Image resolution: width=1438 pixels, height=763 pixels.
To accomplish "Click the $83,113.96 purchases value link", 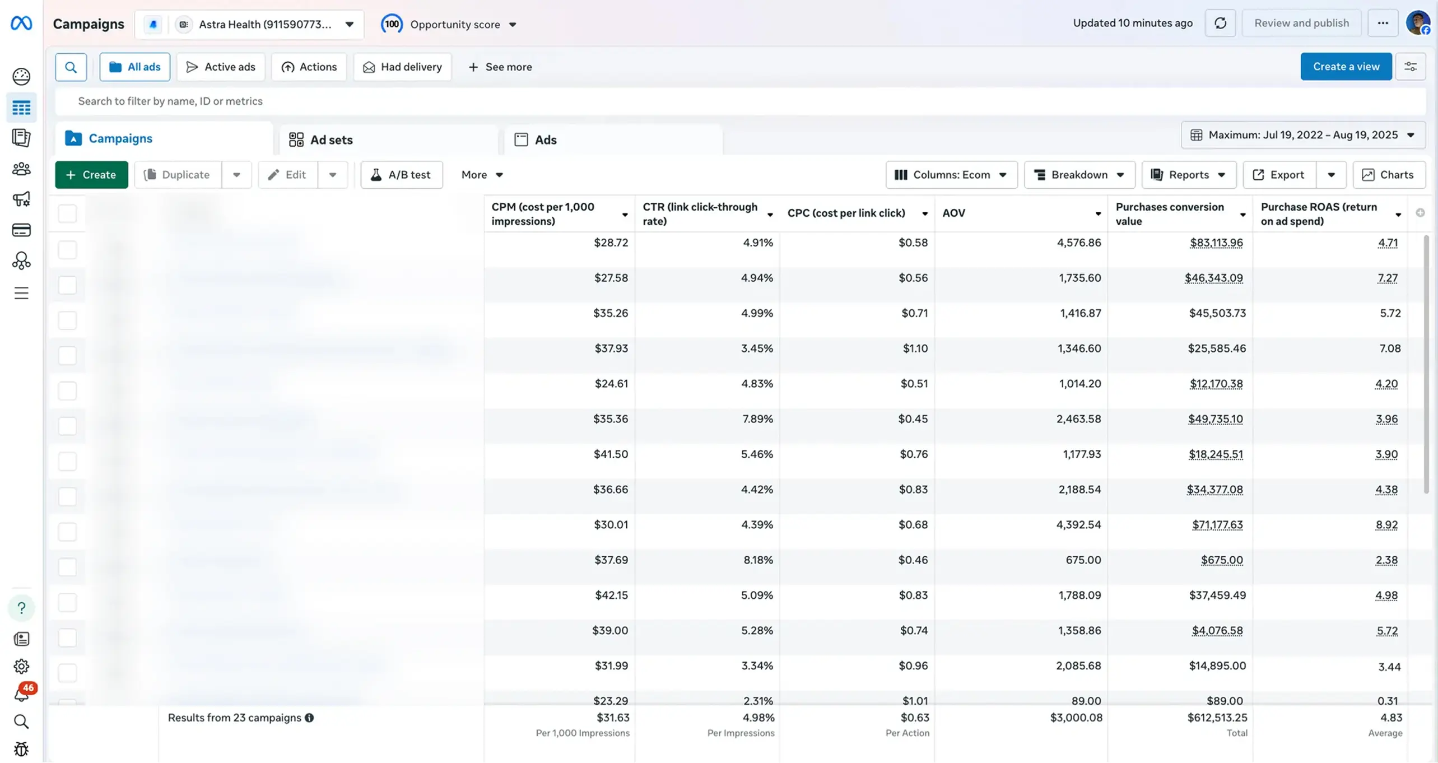I will (1216, 243).
